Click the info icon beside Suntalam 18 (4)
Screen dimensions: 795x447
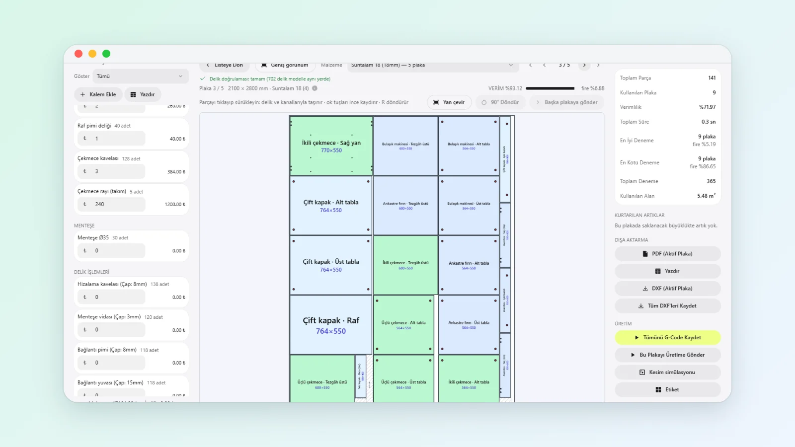315,88
